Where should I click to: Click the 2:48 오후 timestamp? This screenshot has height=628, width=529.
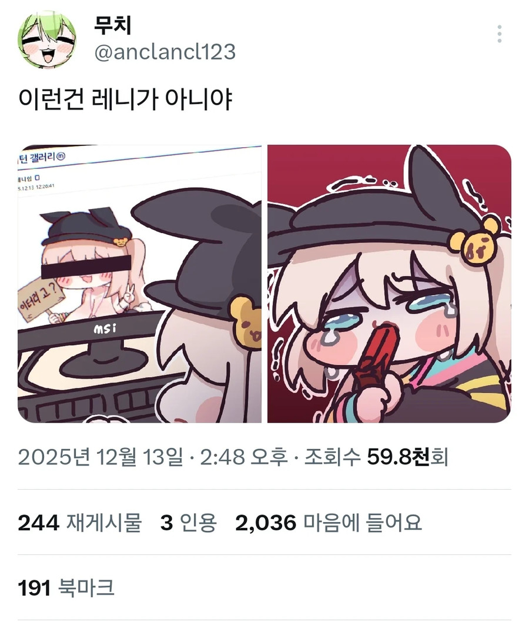244,457
